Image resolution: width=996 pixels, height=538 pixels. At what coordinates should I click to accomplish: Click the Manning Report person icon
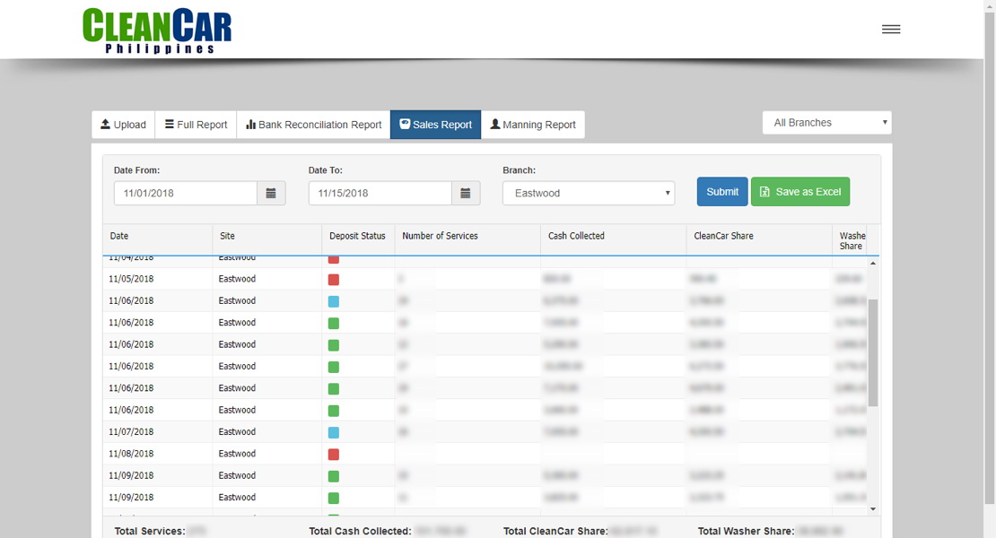pyautogui.click(x=496, y=125)
